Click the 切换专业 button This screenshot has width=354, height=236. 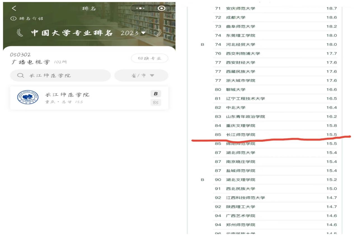pyautogui.click(x=149, y=59)
